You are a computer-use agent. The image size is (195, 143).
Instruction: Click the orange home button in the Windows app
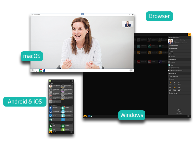coord(85,116)
